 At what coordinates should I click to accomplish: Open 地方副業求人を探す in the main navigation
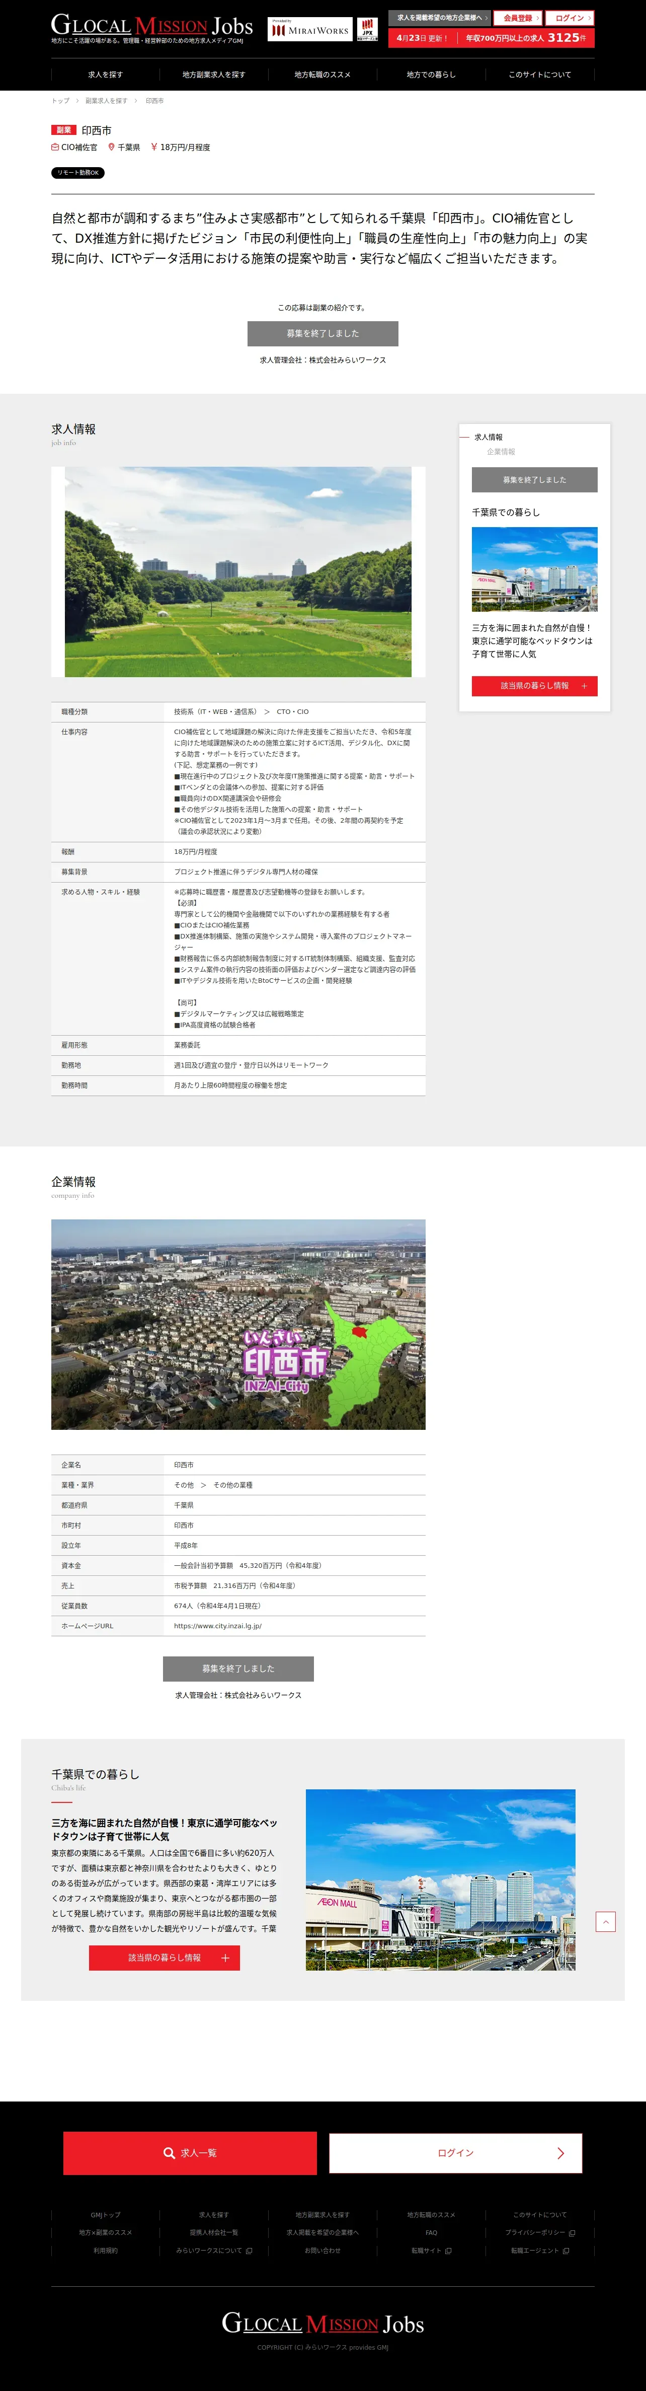[213, 74]
